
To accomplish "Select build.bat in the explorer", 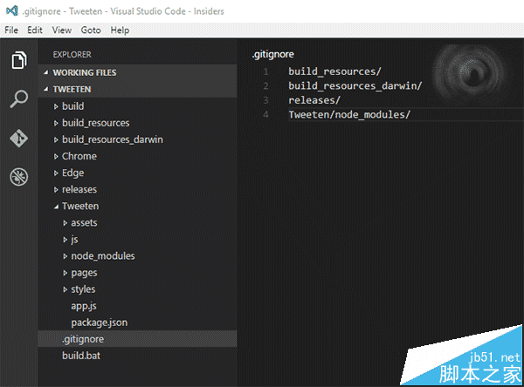I will (81, 356).
